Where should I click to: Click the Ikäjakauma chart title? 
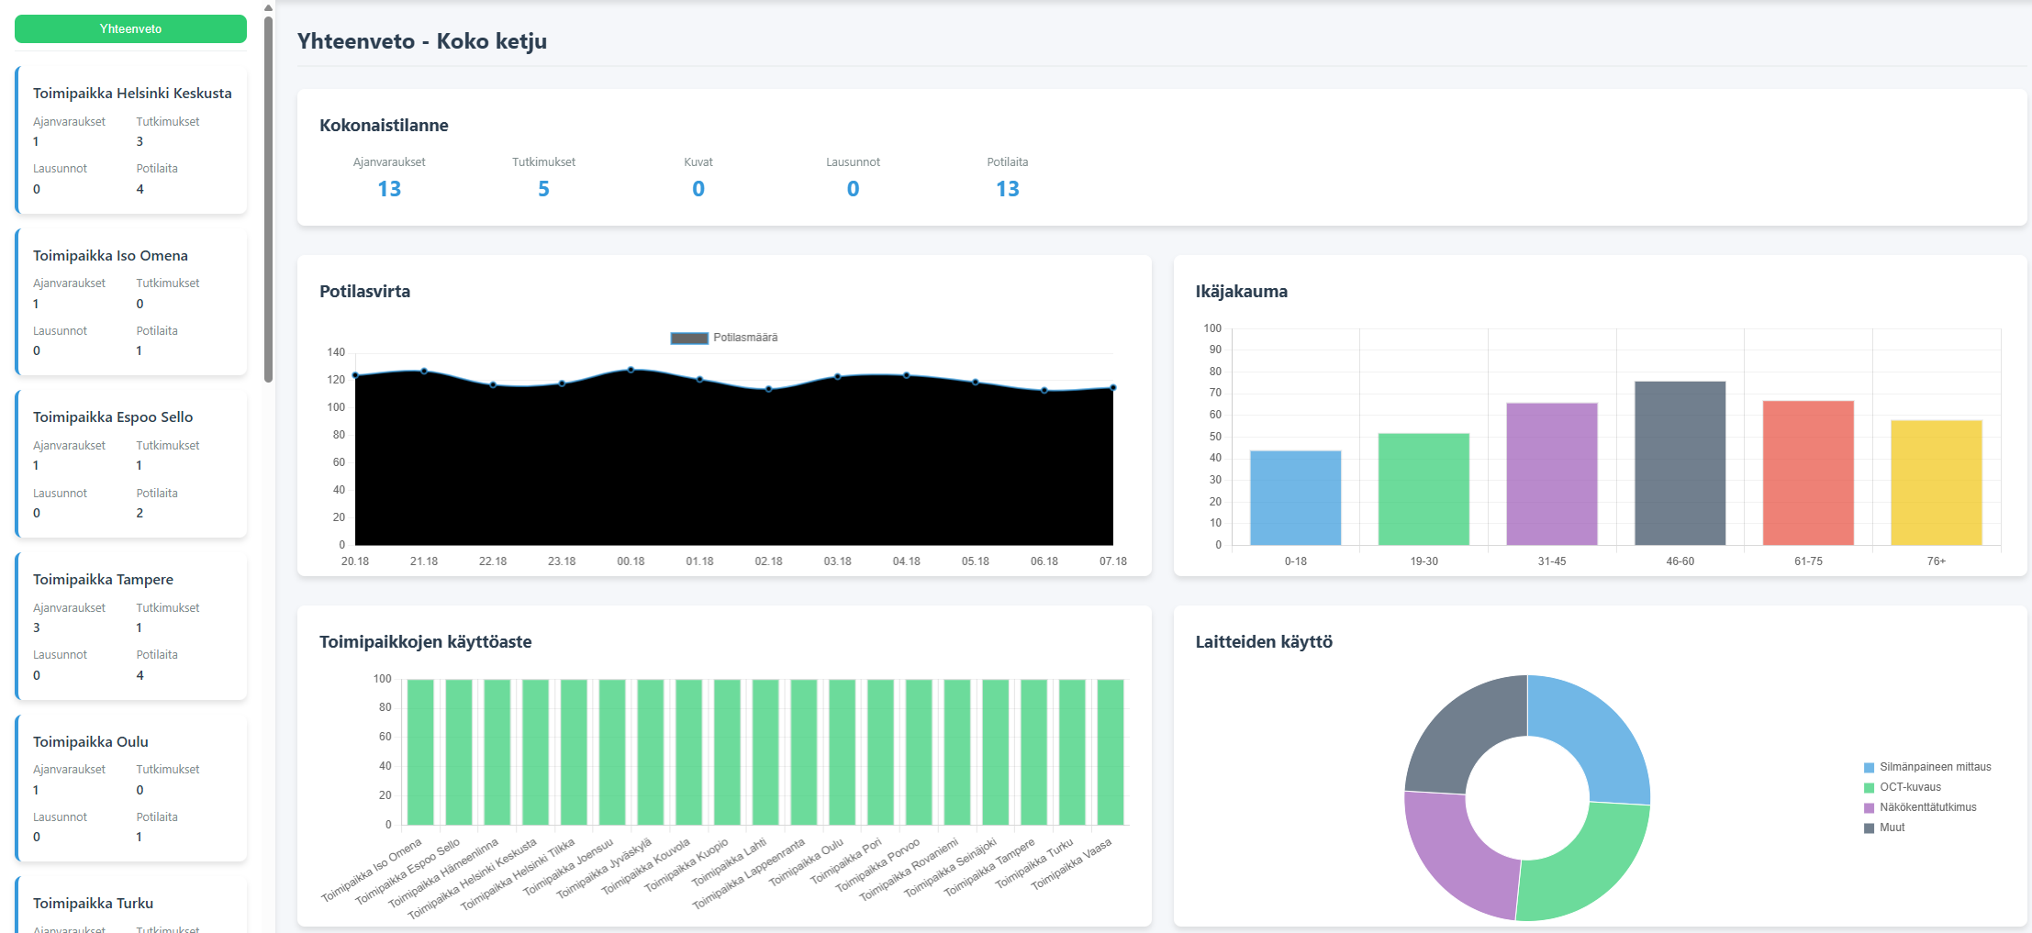click(1241, 292)
